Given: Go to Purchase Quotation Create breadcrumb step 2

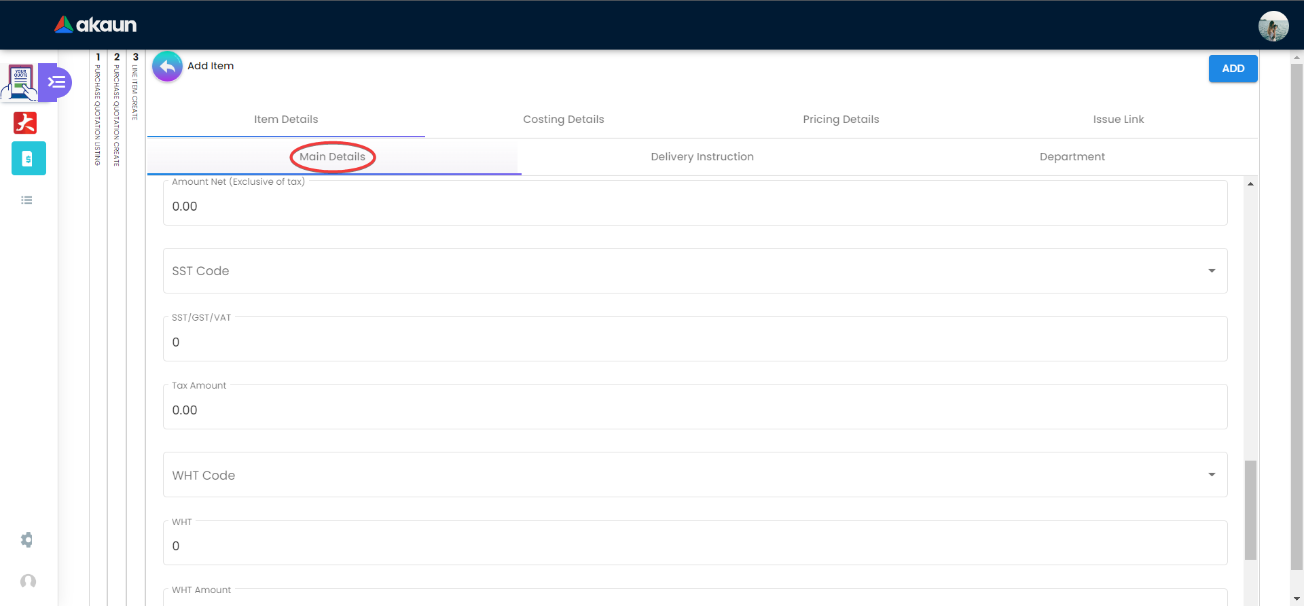Looking at the screenshot, I should click(x=117, y=109).
